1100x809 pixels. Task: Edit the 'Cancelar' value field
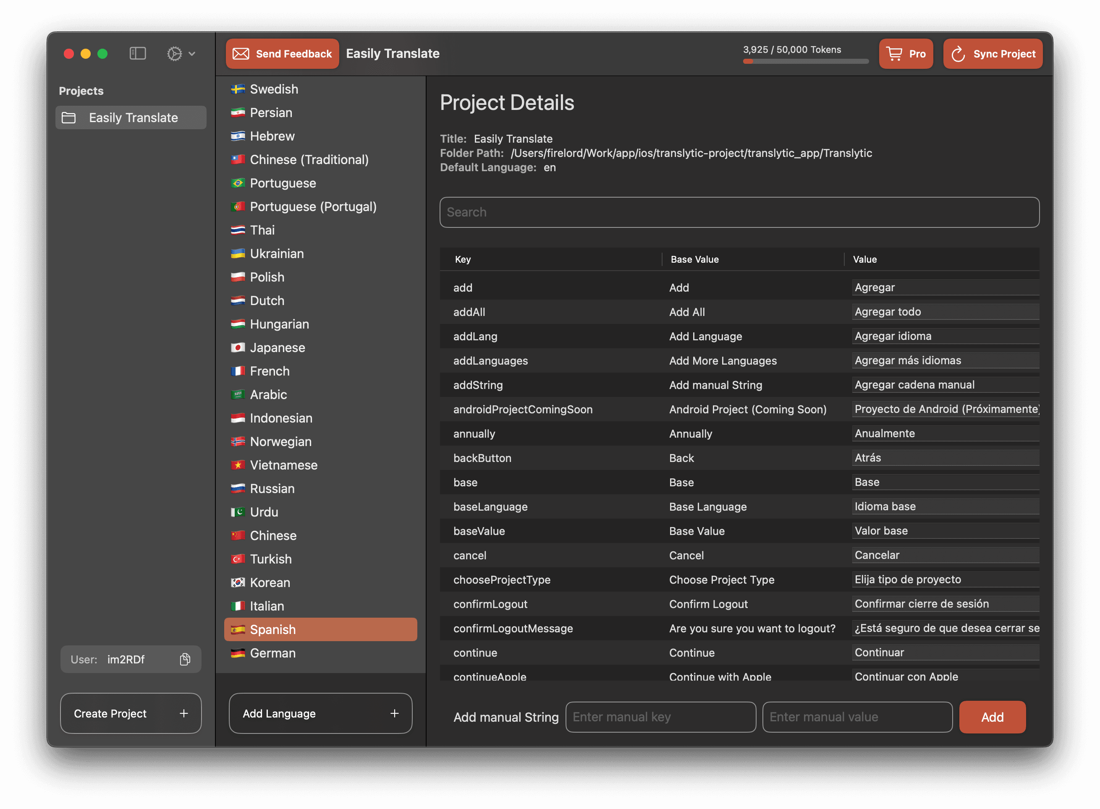pyautogui.click(x=945, y=555)
